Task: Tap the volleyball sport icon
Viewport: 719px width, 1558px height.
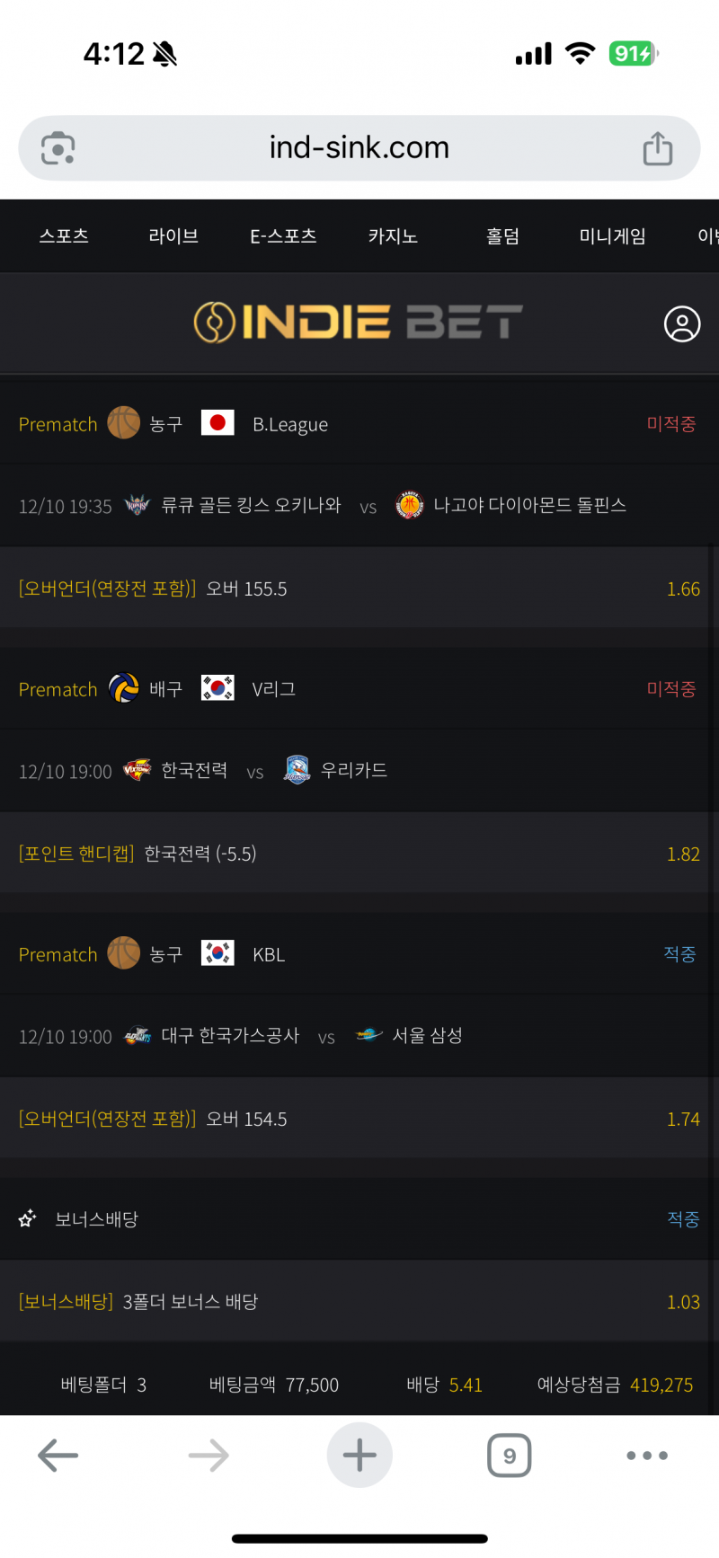Action: pyautogui.click(x=124, y=689)
